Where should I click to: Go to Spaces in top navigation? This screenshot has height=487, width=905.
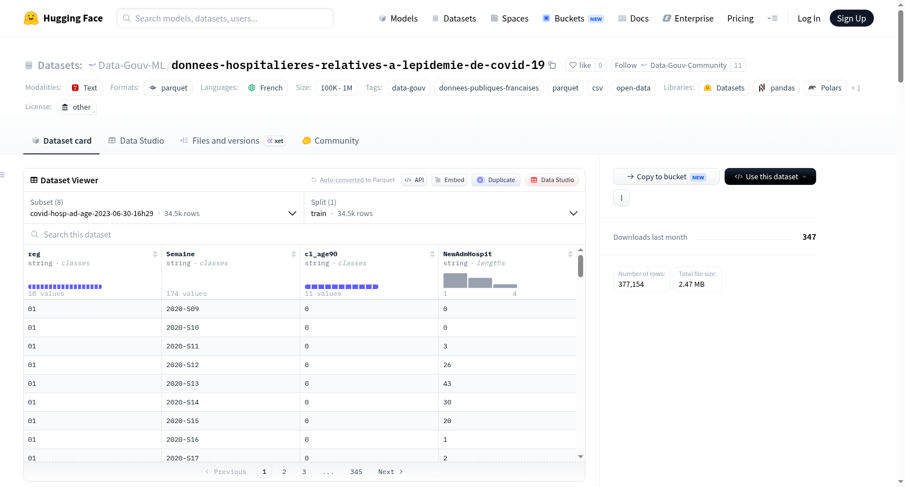click(509, 19)
